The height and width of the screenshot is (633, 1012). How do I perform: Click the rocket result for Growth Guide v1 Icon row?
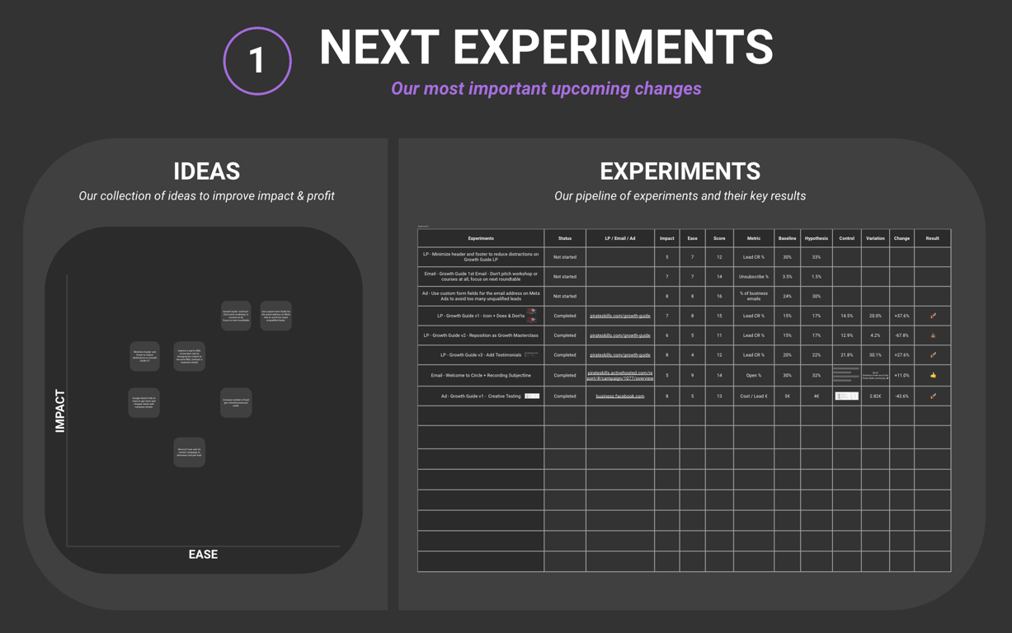[933, 316]
